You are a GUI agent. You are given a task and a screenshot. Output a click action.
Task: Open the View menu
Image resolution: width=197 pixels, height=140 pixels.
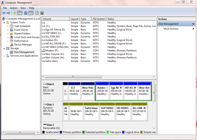(23, 8)
